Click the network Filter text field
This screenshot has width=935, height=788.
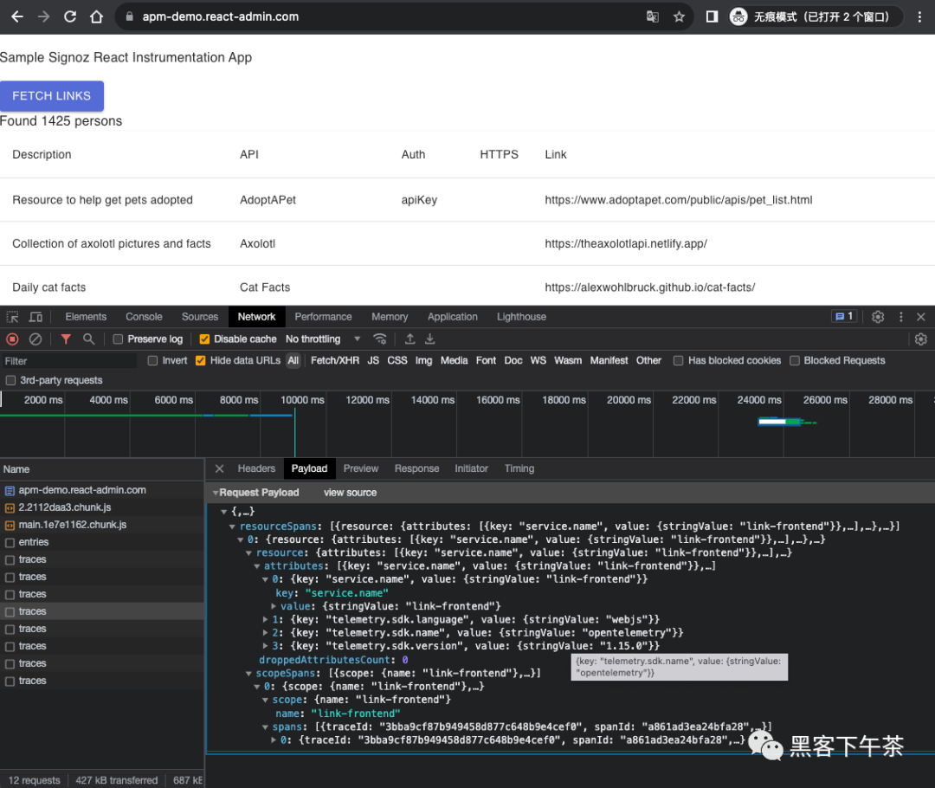[69, 361]
